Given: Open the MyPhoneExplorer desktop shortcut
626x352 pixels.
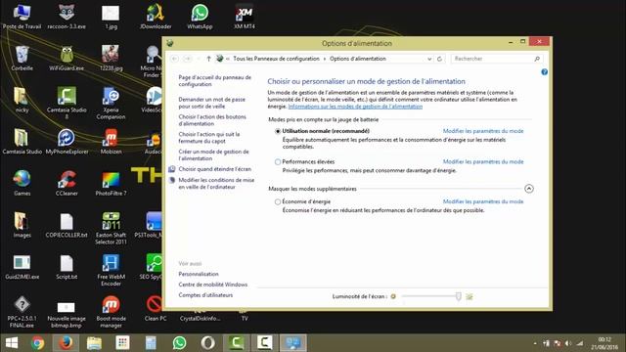Looking at the screenshot, I should click(x=67, y=142).
